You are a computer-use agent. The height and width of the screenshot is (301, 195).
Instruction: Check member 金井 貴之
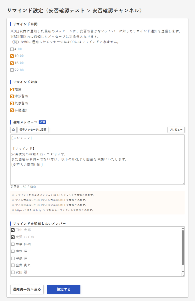point(13,265)
